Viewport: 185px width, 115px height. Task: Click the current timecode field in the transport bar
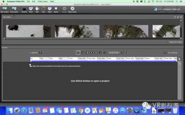tap(114, 53)
